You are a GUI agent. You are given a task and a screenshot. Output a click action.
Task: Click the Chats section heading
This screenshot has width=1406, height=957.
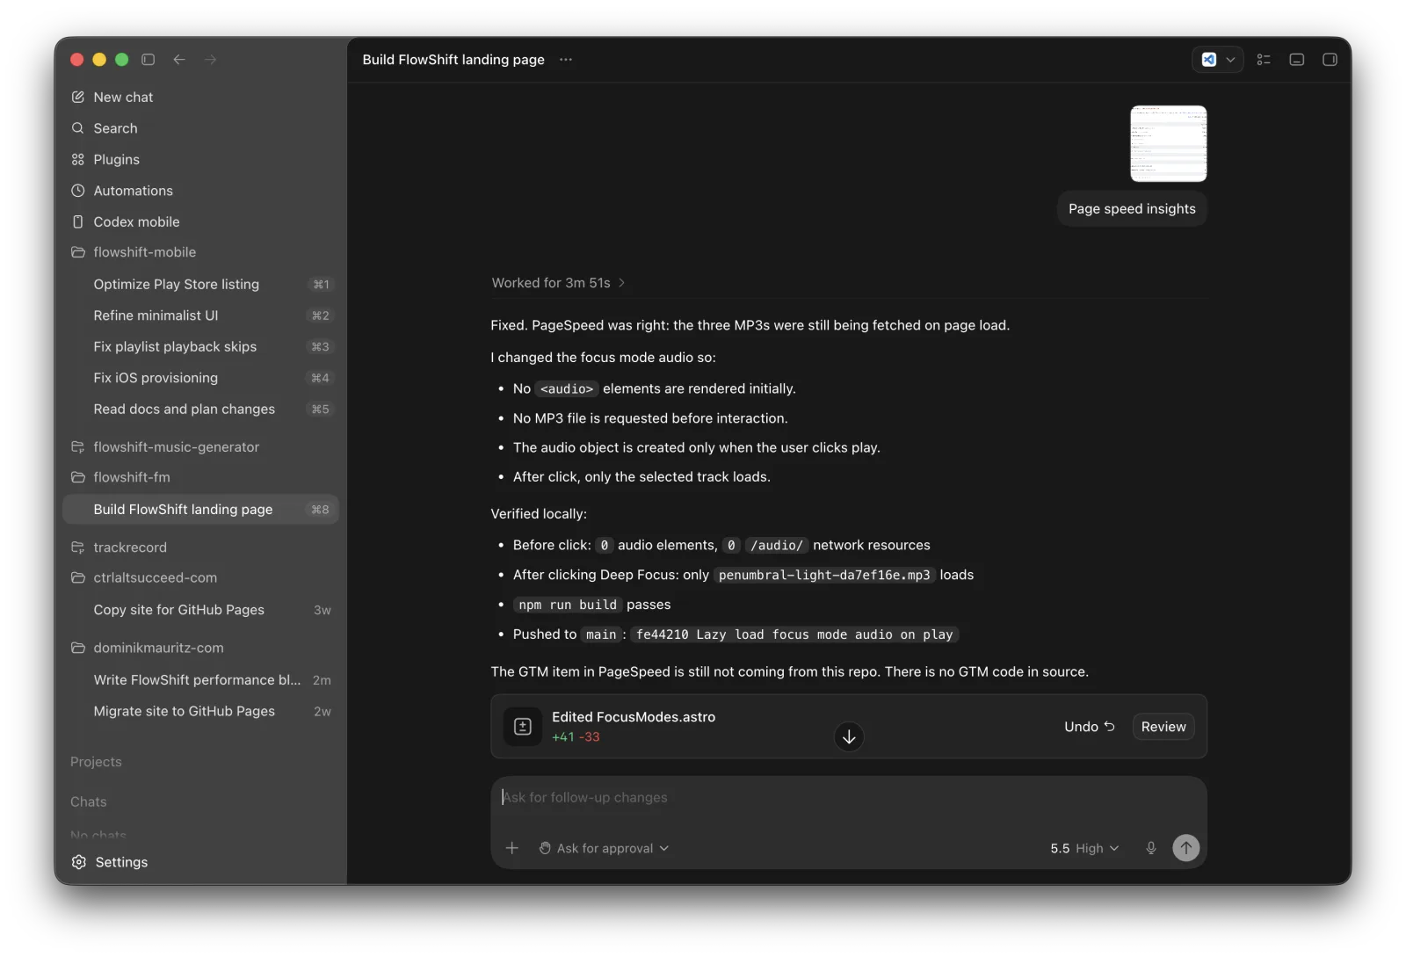[x=88, y=801]
